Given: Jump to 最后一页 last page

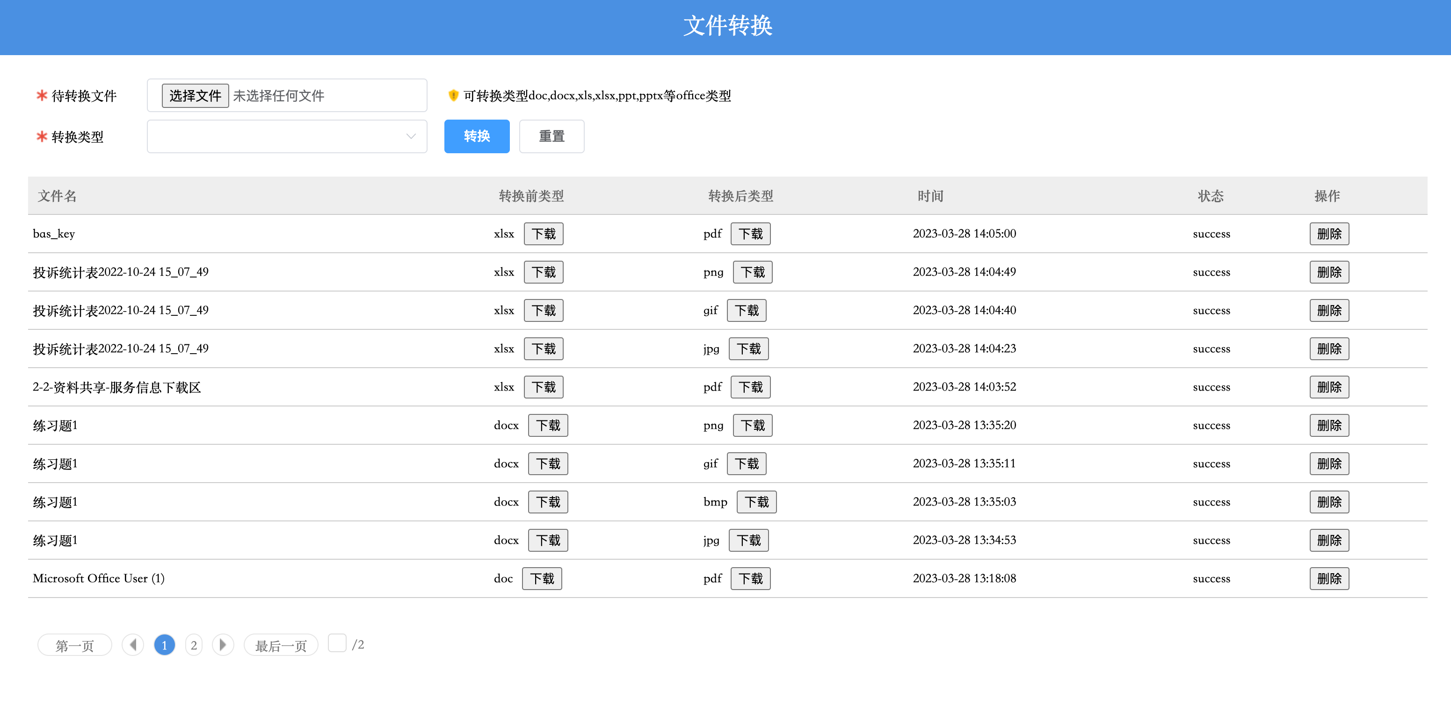Looking at the screenshot, I should tap(281, 645).
